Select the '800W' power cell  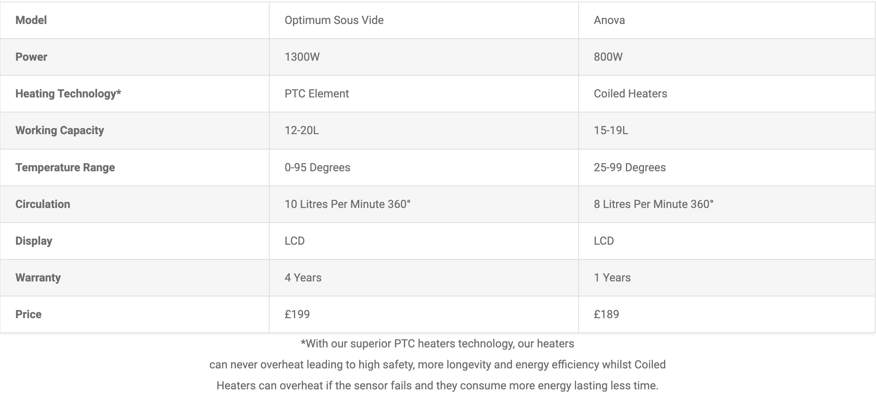pyautogui.click(x=608, y=57)
